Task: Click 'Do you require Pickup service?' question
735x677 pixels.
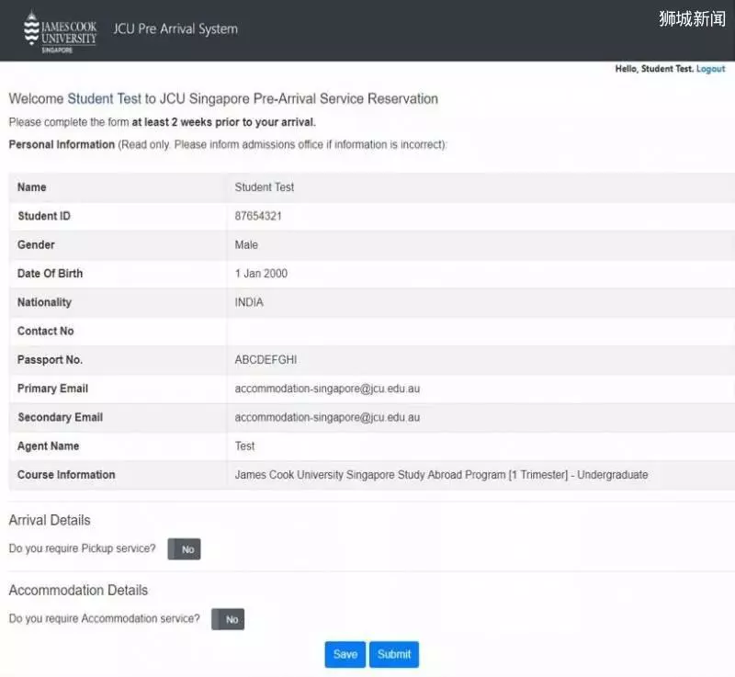Action: click(x=82, y=548)
